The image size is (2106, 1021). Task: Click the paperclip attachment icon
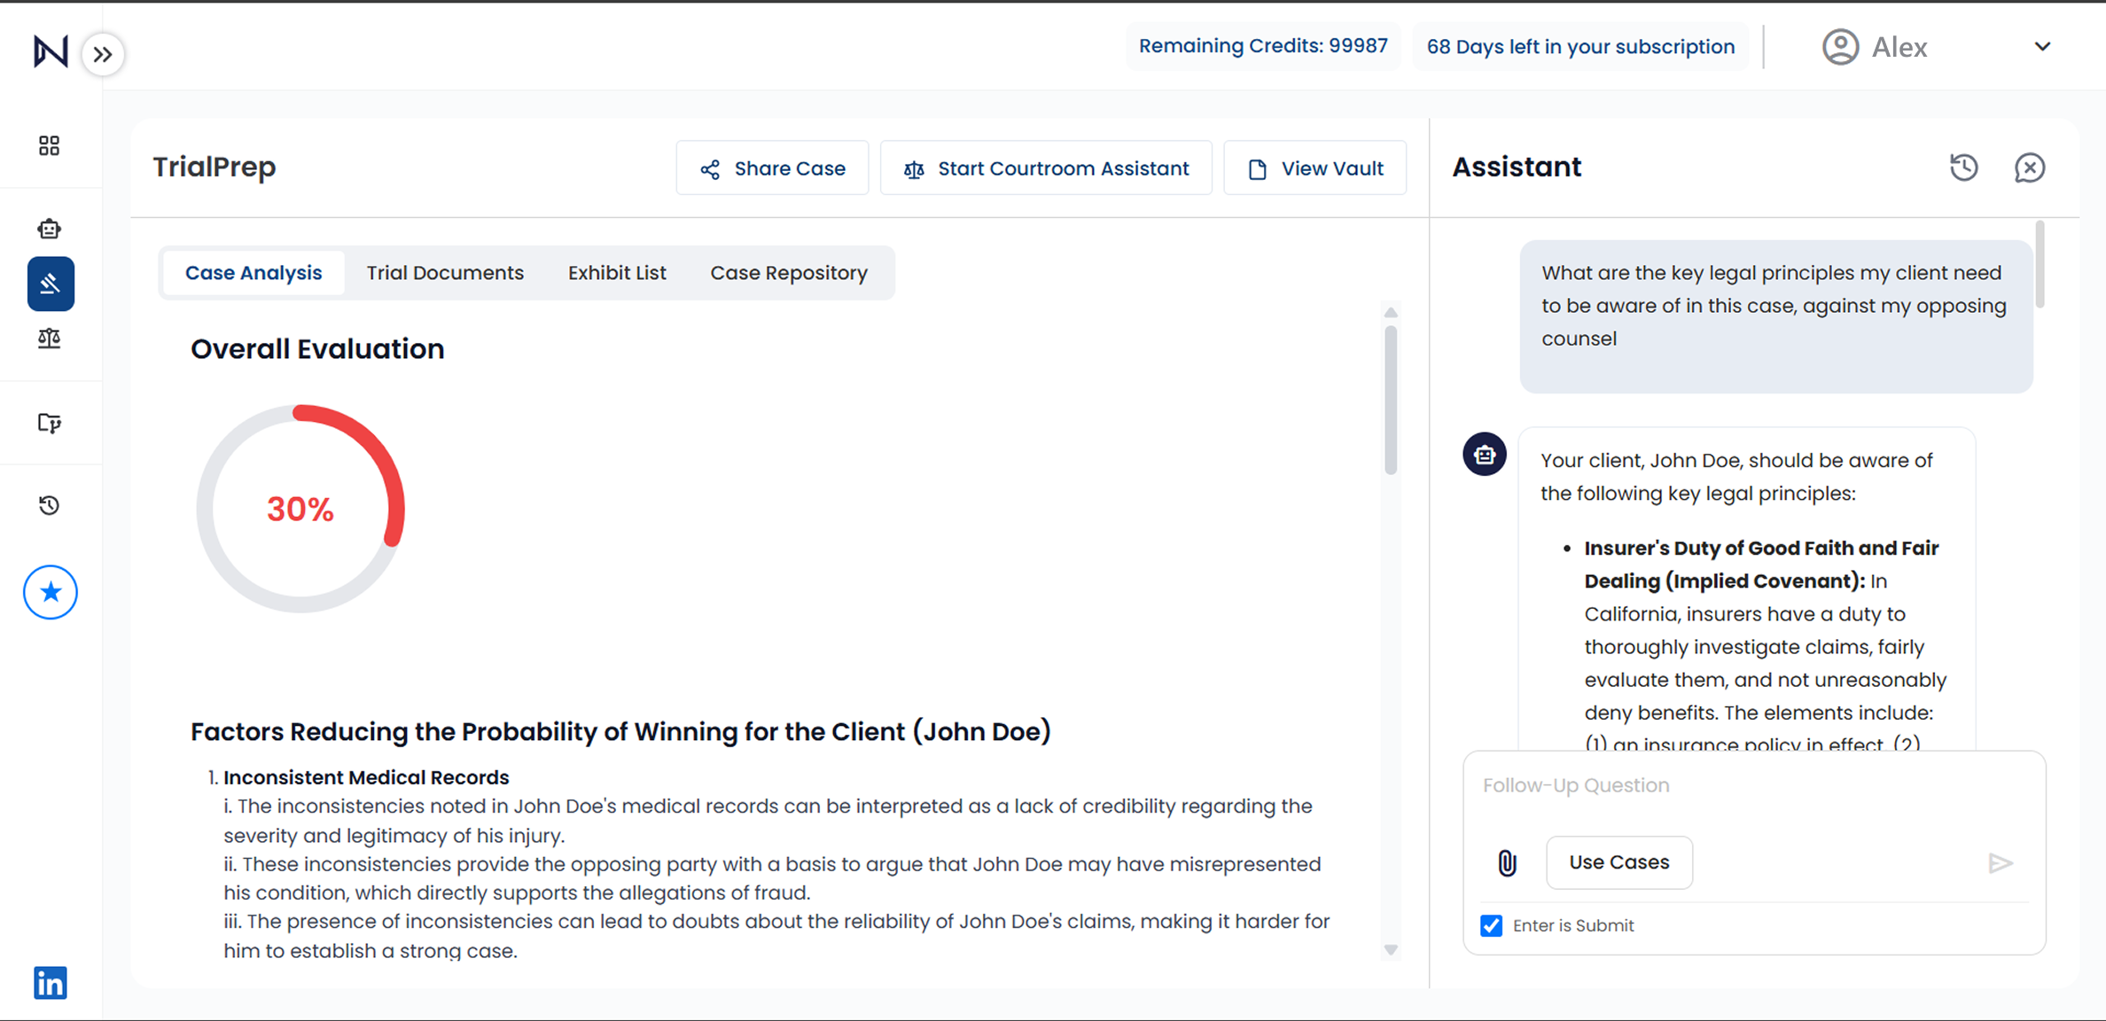click(x=1507, y=862)
